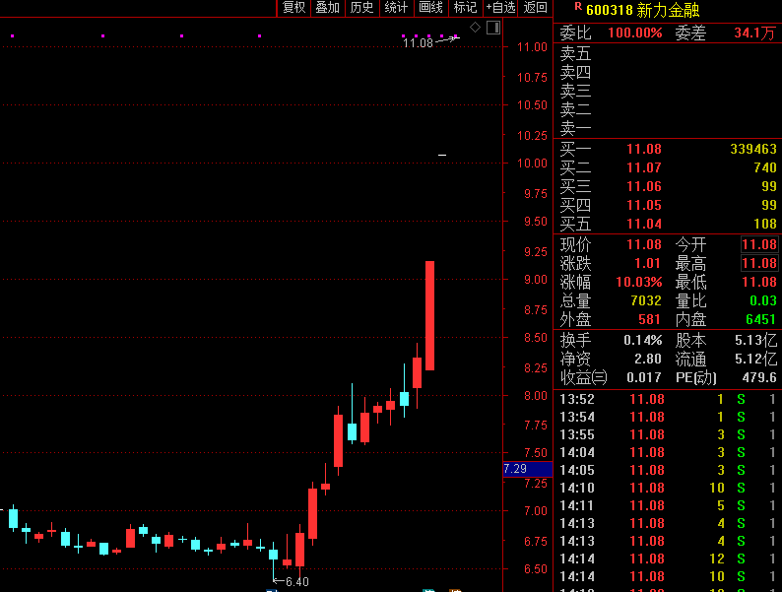Select the 统计 statistics button
The height and width of the screenshot is (592, 782).
click(397, 8)
